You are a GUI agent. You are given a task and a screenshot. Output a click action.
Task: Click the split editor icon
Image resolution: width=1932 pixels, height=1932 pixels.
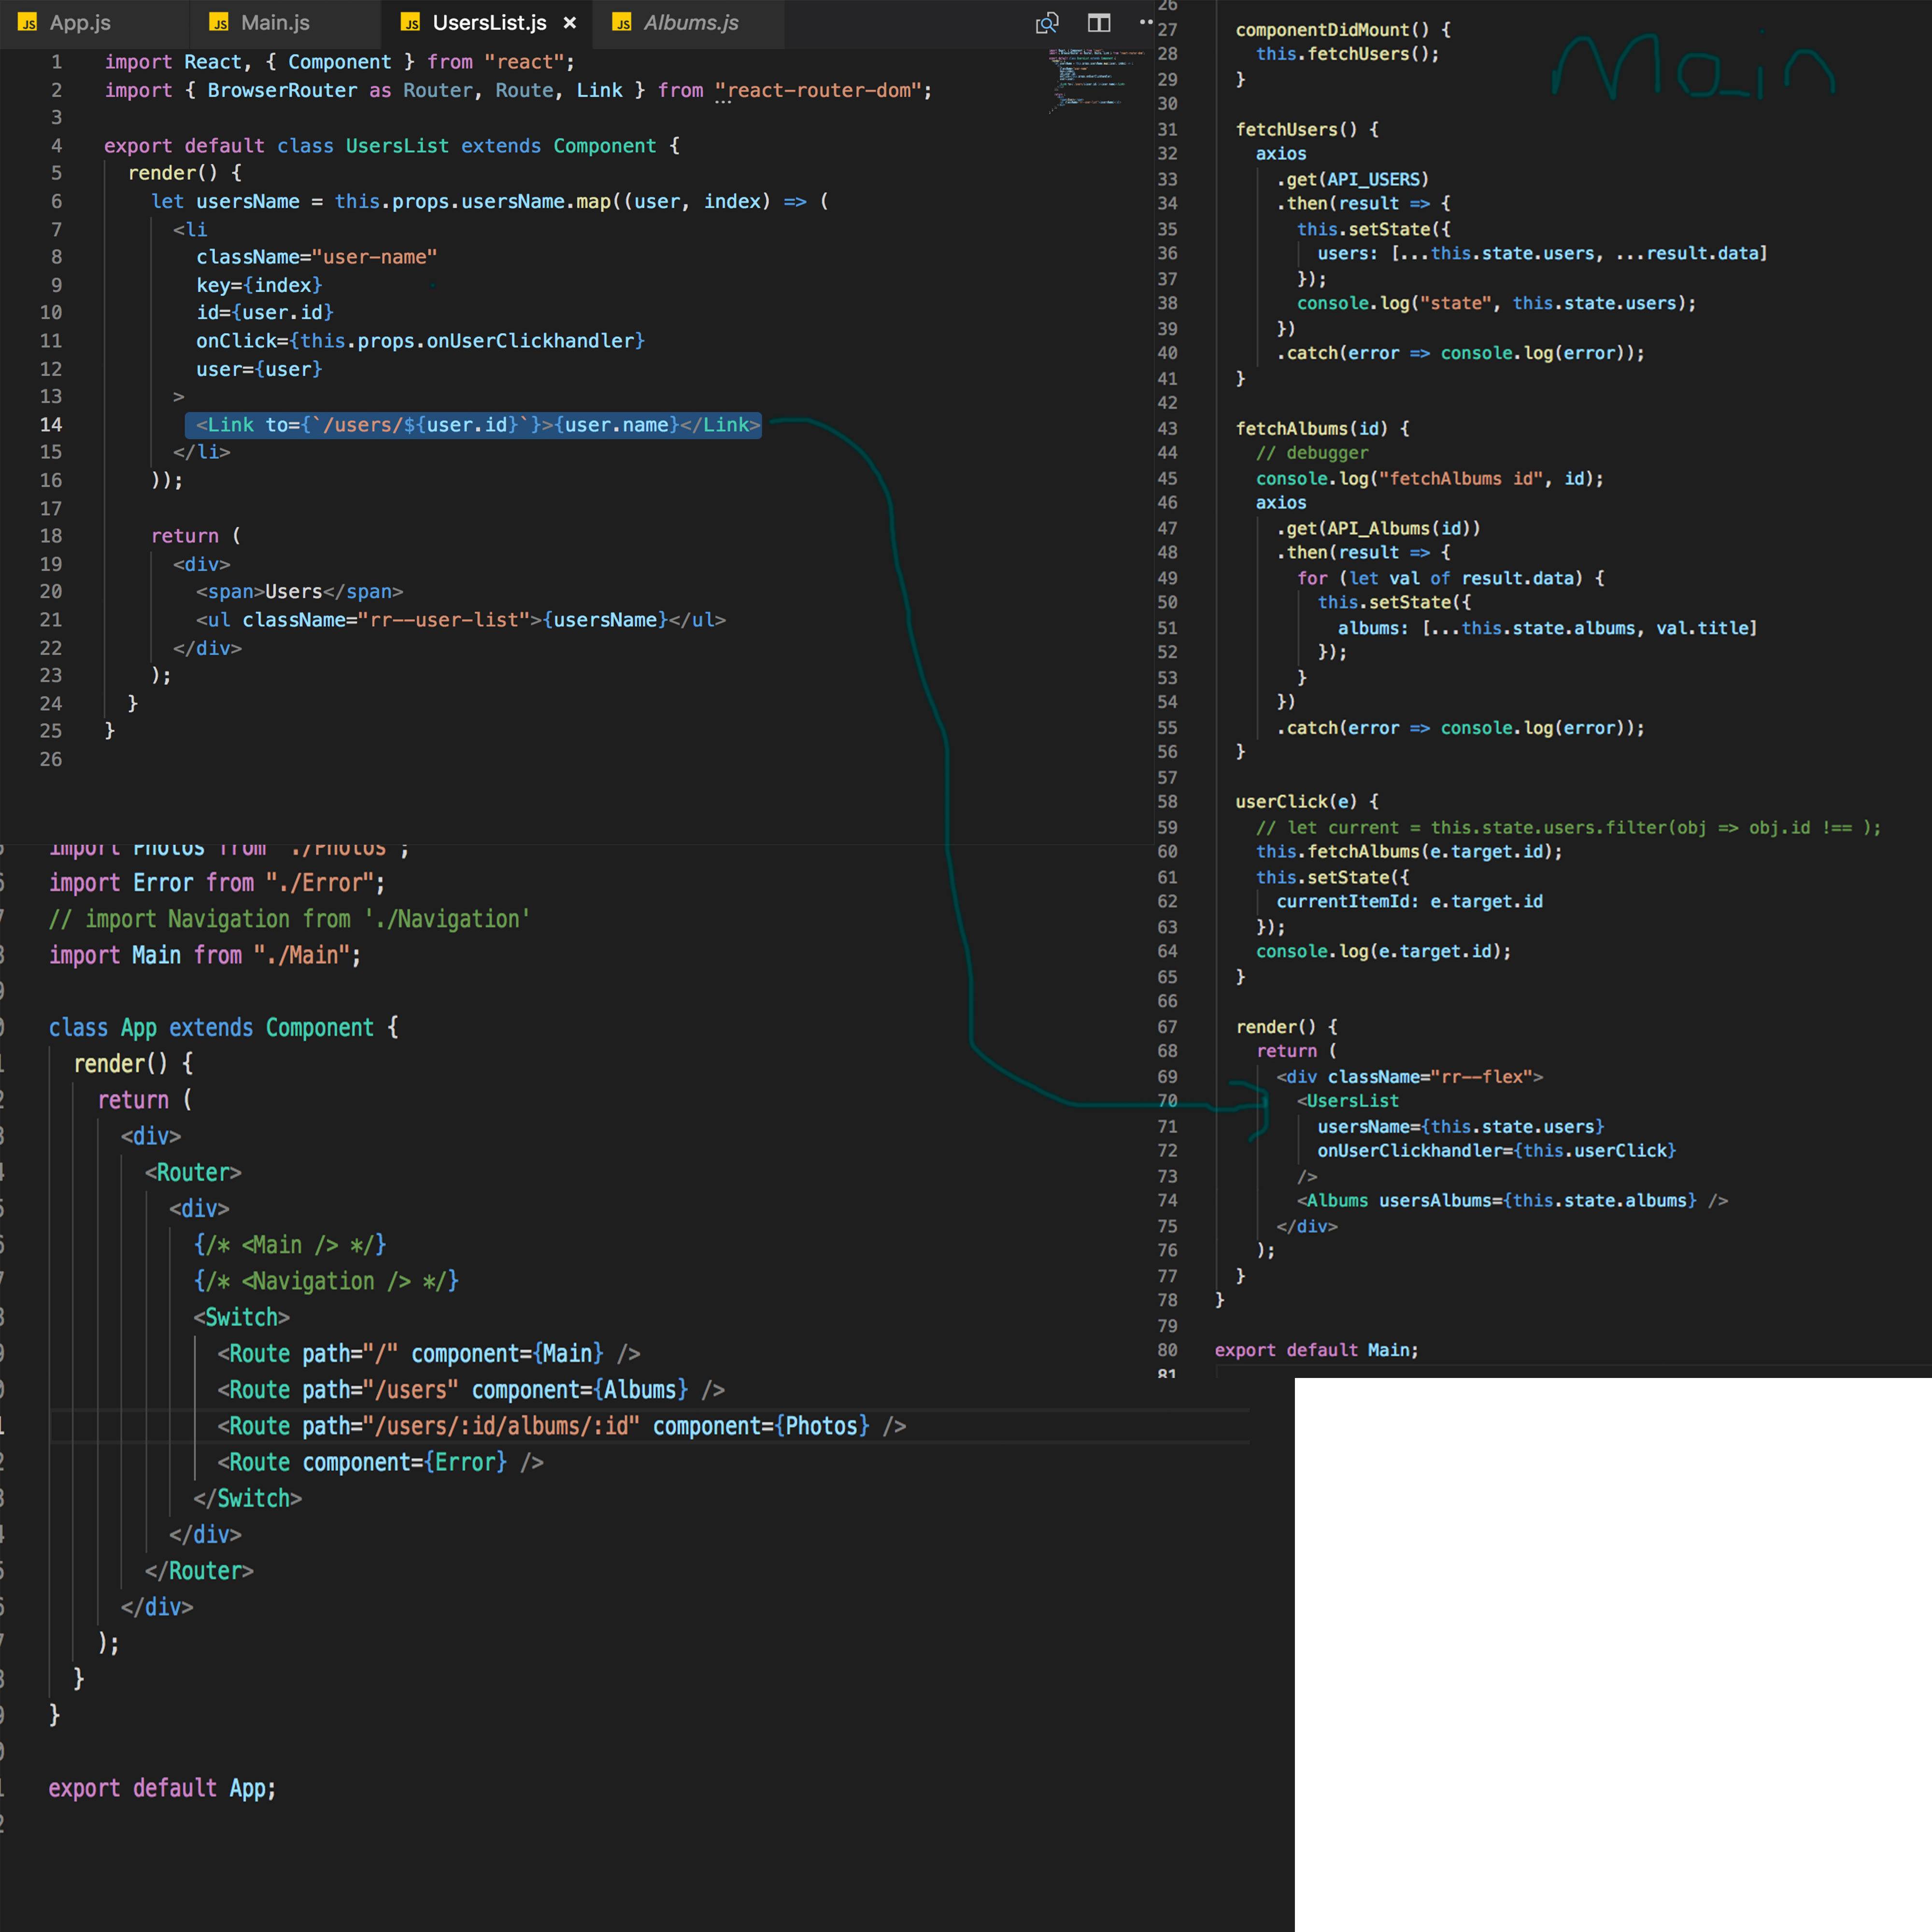click(x=1099, y=23)
